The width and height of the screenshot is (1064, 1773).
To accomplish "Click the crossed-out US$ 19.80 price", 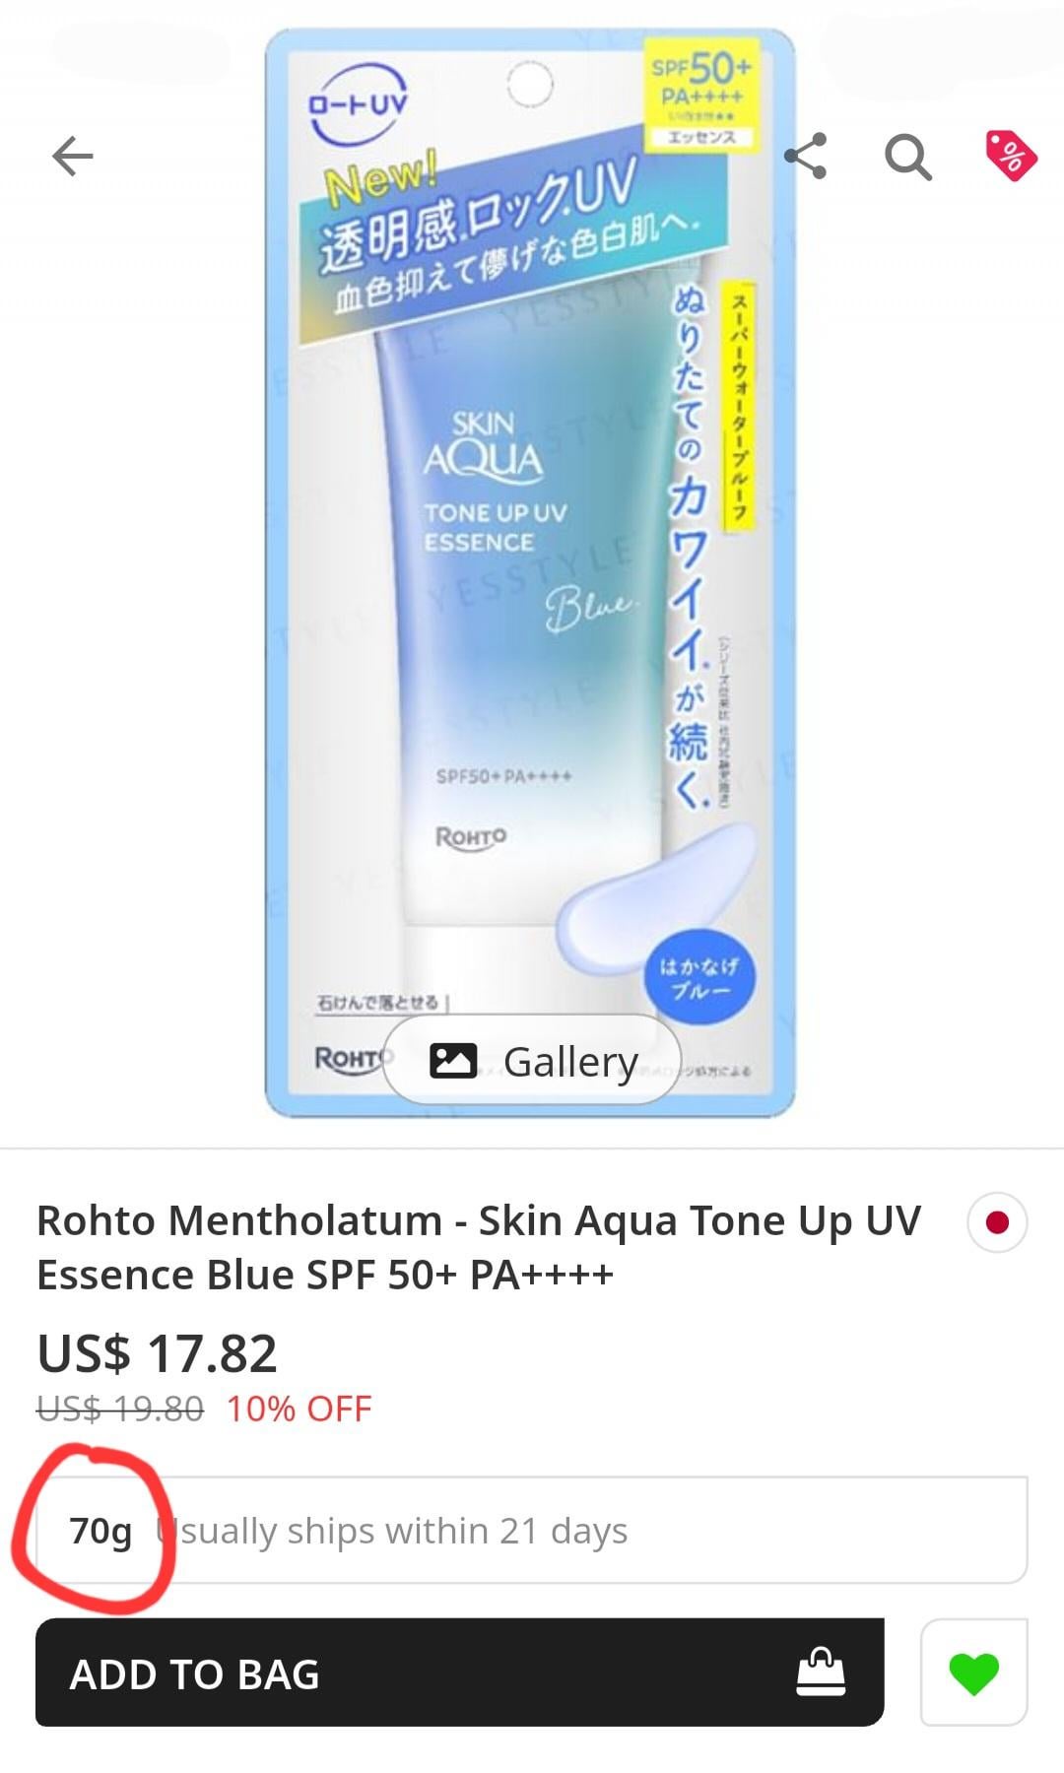I will [120, 1409].
